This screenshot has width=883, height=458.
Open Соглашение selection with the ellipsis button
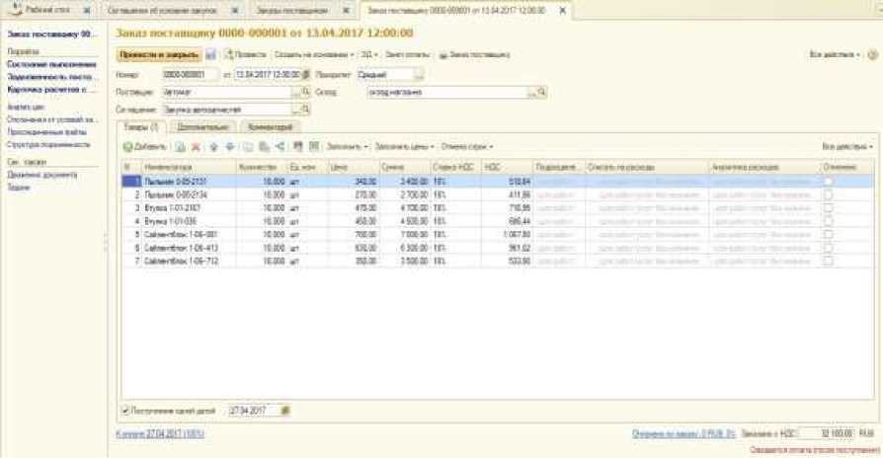coord(296,110)
